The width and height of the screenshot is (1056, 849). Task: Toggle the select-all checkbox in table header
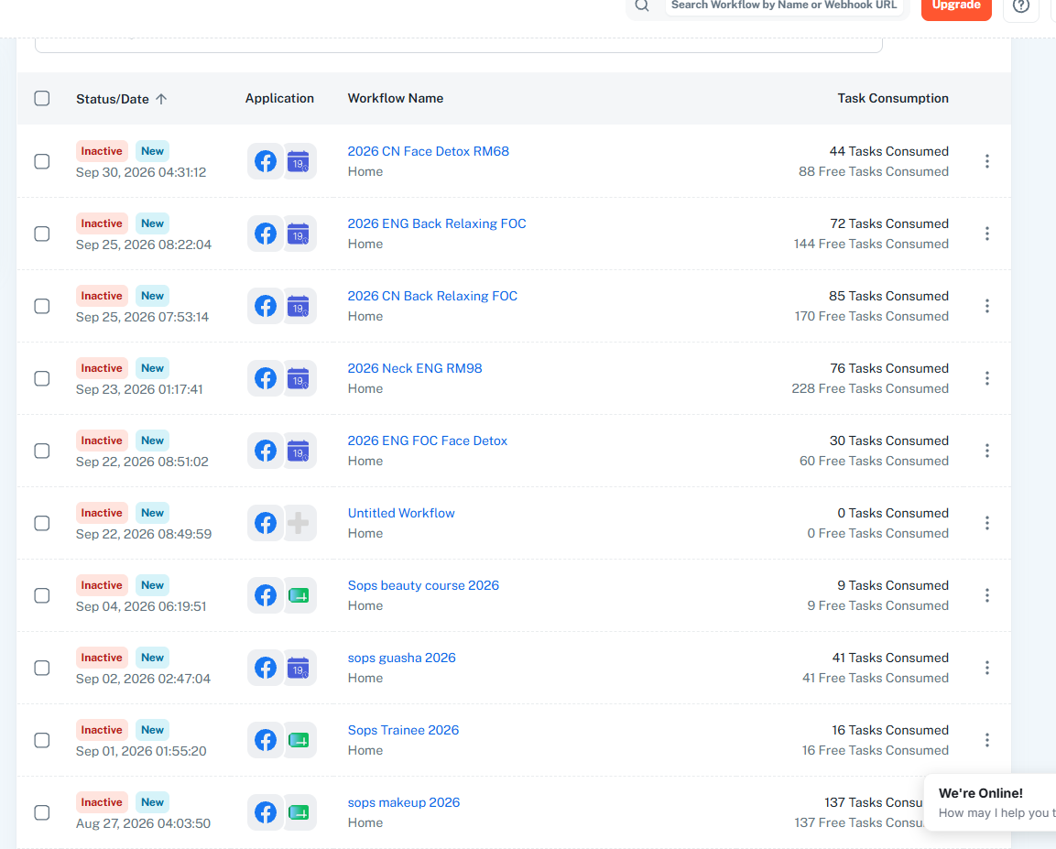(42, 98)
